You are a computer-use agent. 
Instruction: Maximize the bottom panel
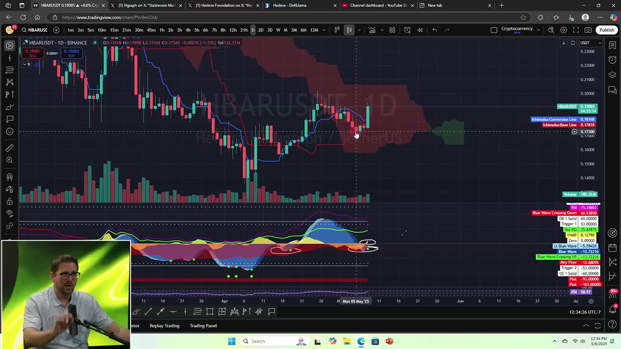598,326
